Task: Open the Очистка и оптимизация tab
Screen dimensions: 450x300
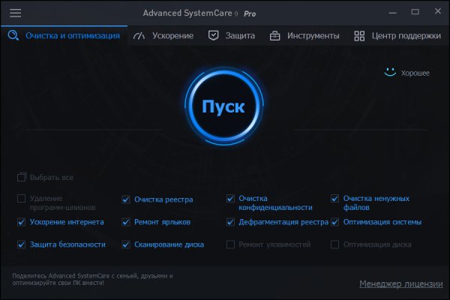Action: pos(64,35)
